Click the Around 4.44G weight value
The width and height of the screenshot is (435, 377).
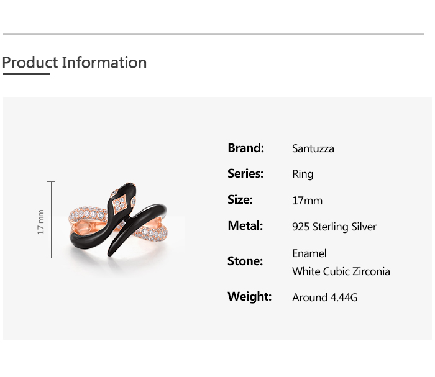pyautogui.click(x=325, y=298)
